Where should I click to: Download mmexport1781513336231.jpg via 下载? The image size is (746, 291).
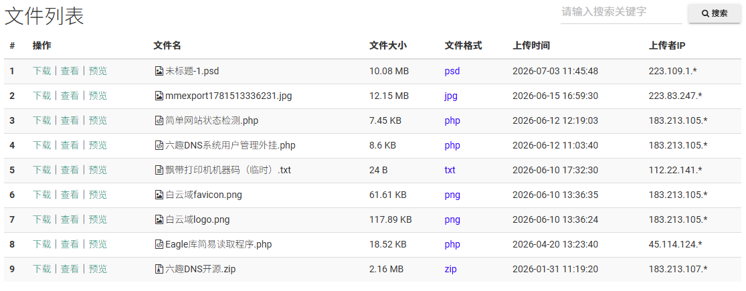(42, 96)
